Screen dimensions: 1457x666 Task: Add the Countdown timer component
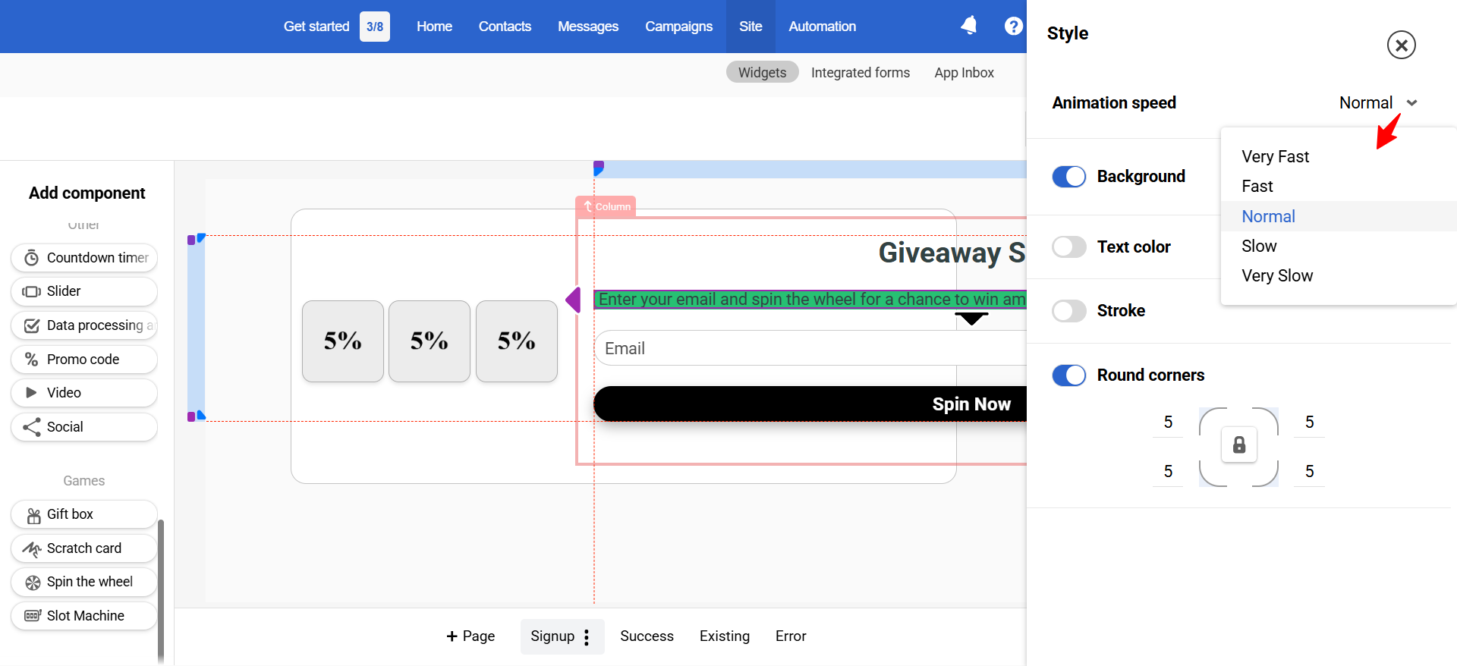(84, 258)
